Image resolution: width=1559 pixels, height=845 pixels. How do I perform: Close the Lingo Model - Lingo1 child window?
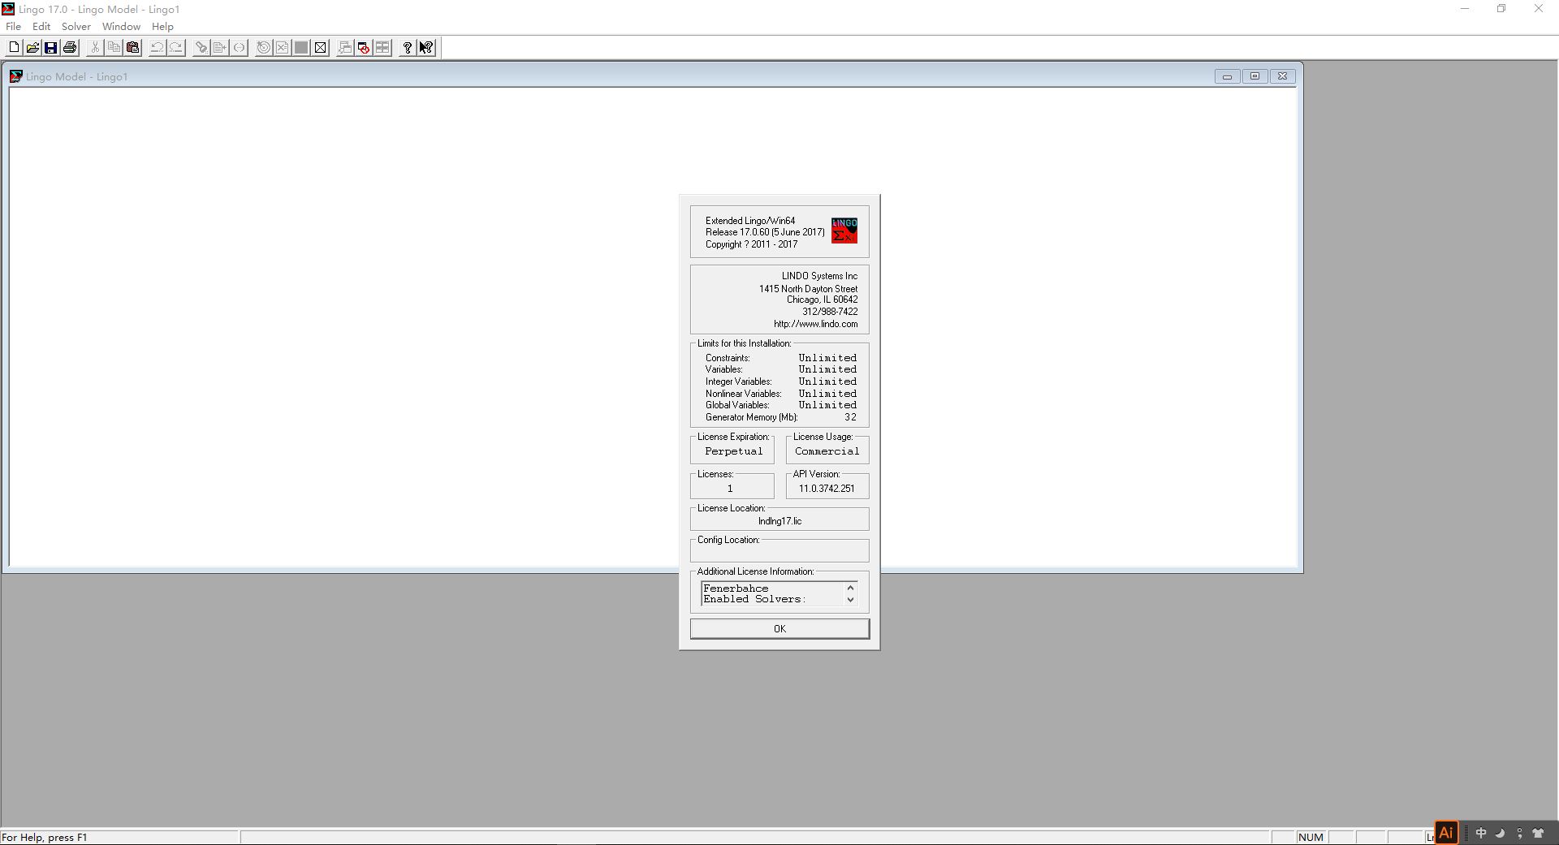click(1282, 76)
